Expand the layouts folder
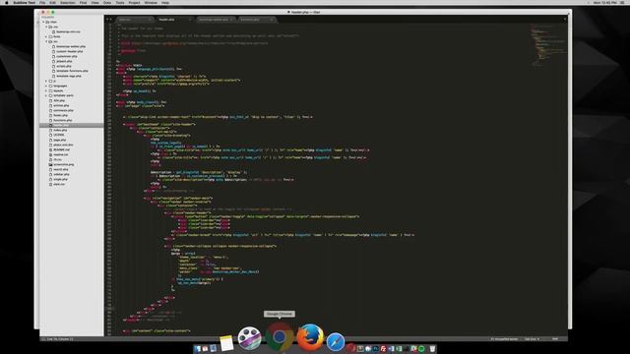Viewport: 630px width, 354px height. pyautogui.click(x=46, y=90)
